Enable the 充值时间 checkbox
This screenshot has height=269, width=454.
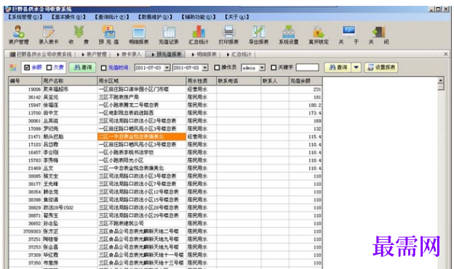point(103,68)
